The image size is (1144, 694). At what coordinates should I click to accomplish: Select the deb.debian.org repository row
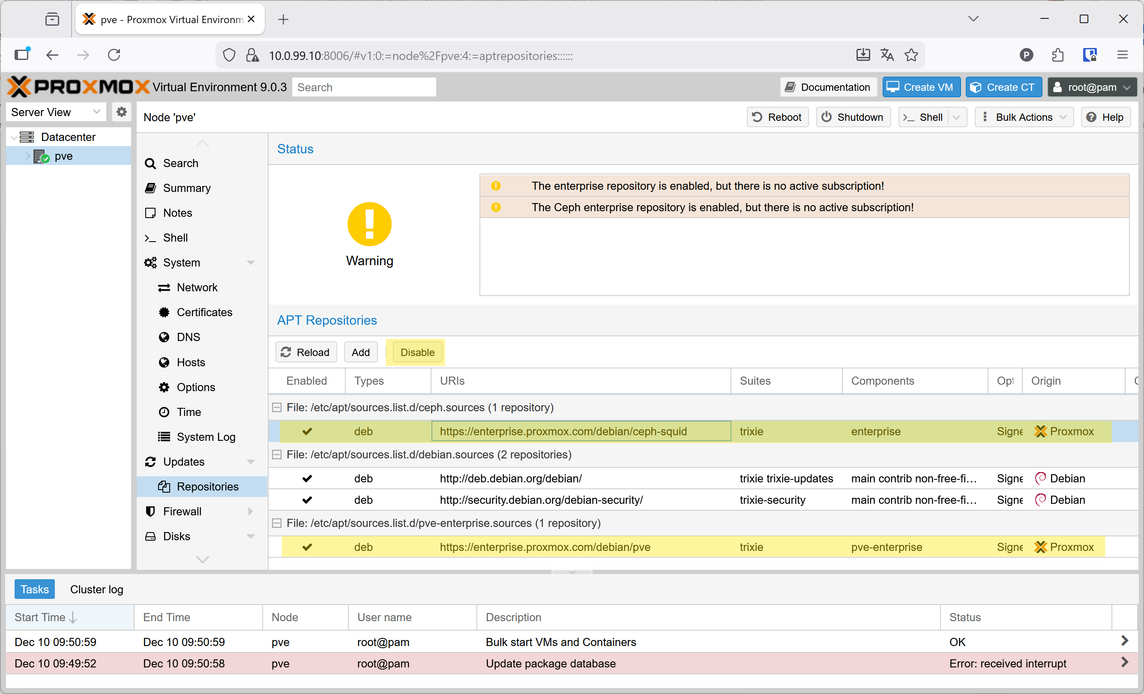point(704,478)
